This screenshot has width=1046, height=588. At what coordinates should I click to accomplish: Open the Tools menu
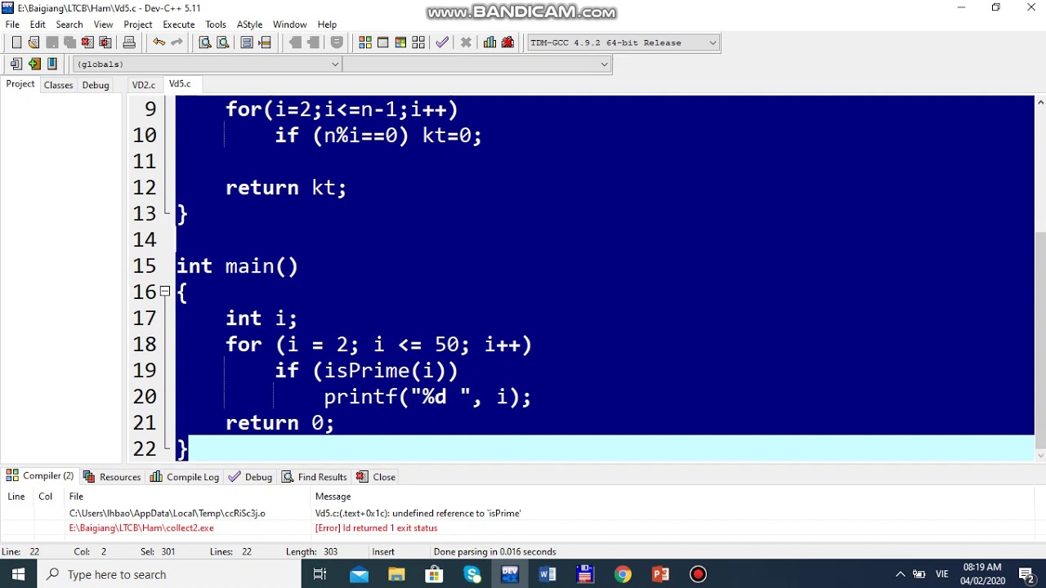click(x=216, y=24)
